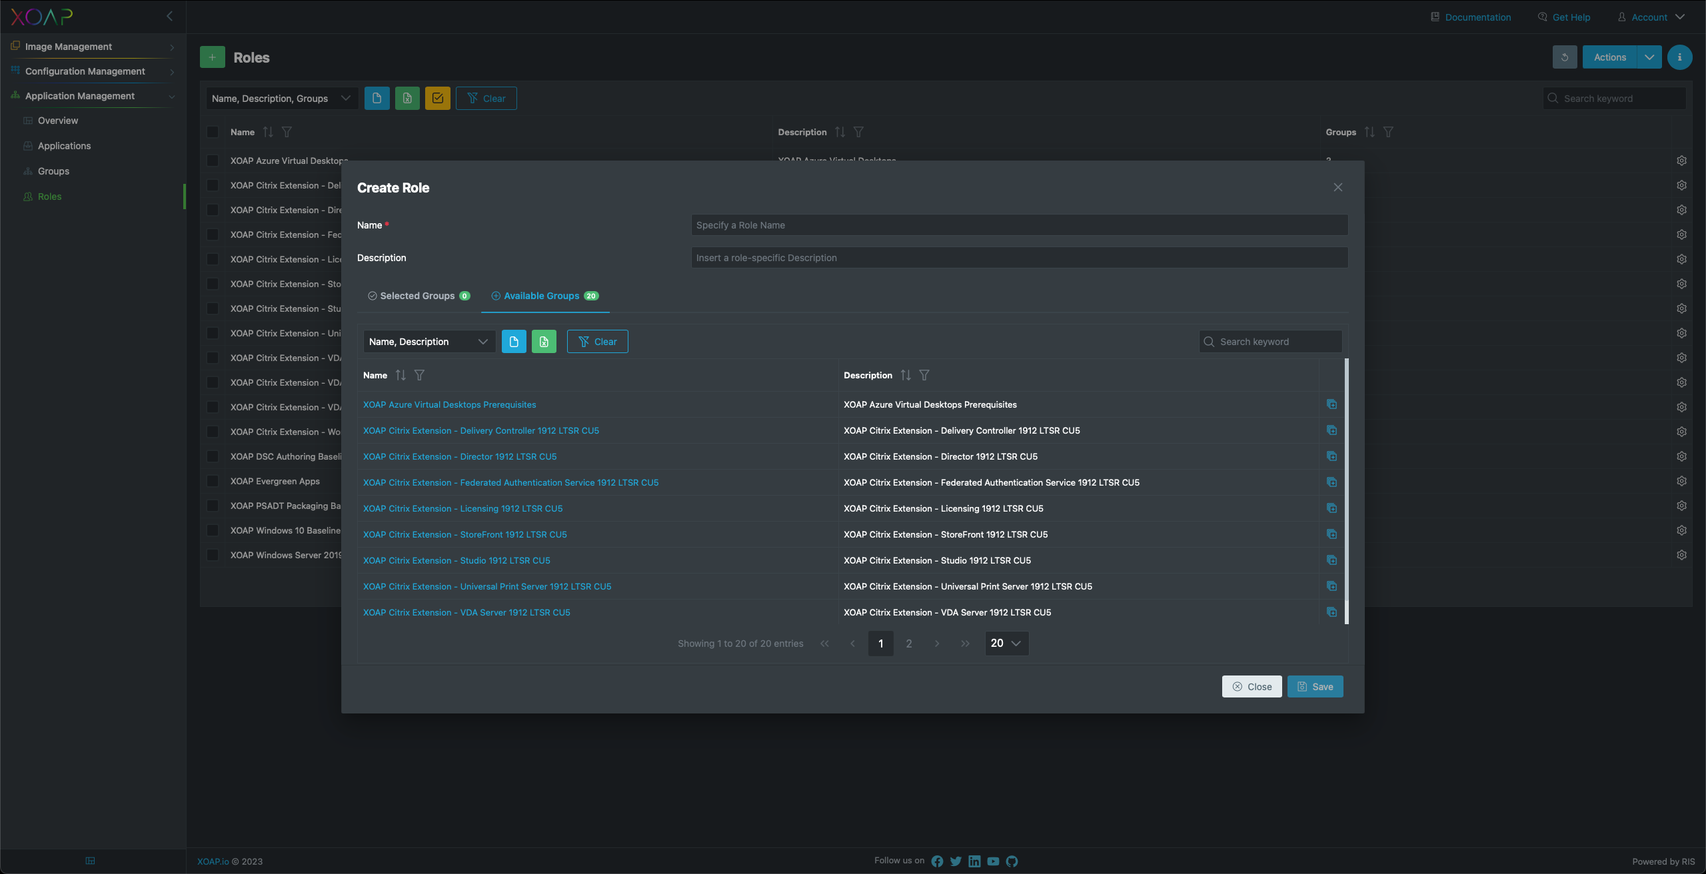Sort available groups by Description

click(x=906, y=375)
